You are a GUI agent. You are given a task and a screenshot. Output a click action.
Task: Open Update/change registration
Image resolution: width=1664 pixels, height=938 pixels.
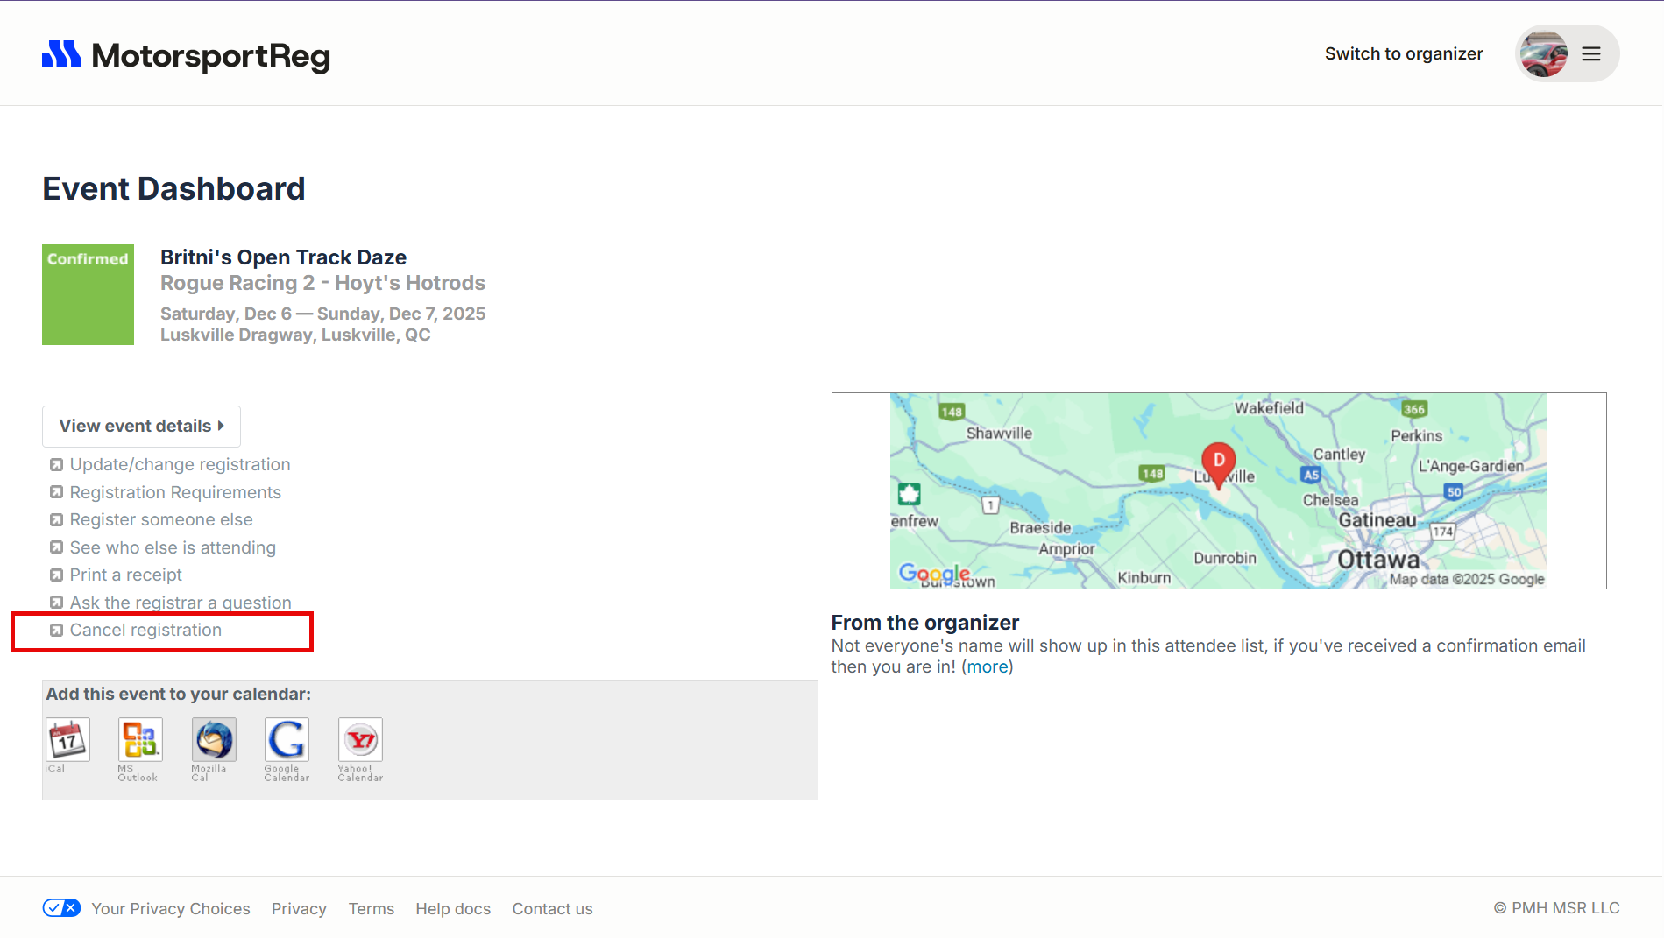[180, 464]
